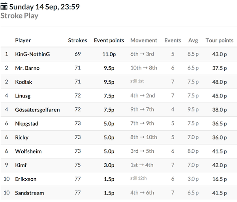Select player Mr. Barno
Image resolution: width=237 pixels, height=202 pixels.
tap(27, 68)
